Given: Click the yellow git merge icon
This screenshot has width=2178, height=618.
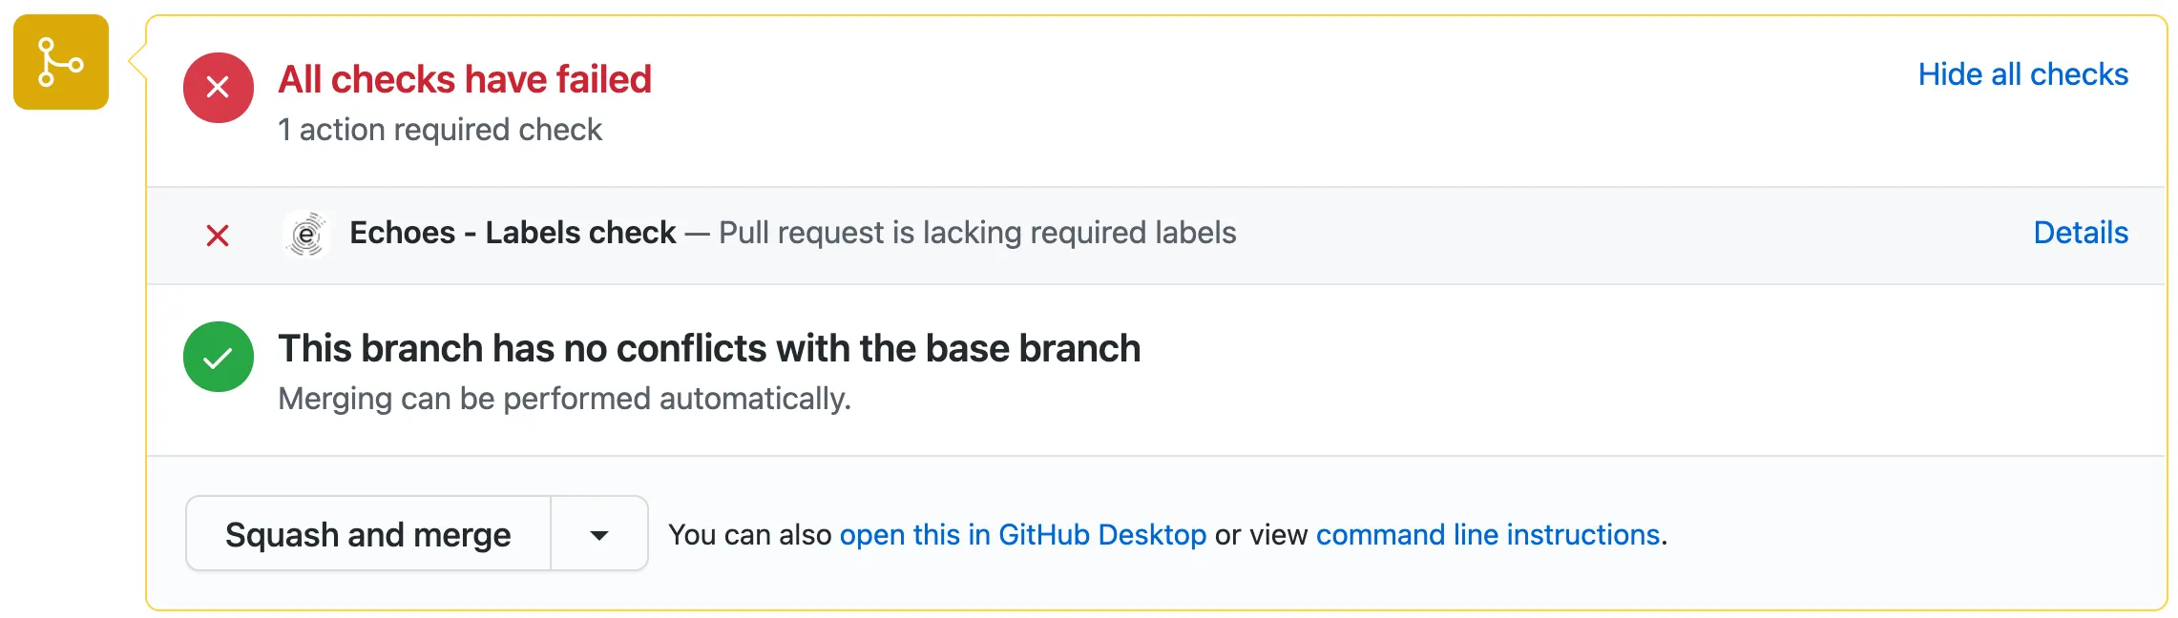Looking at the screenshot, I should point(61,62).
